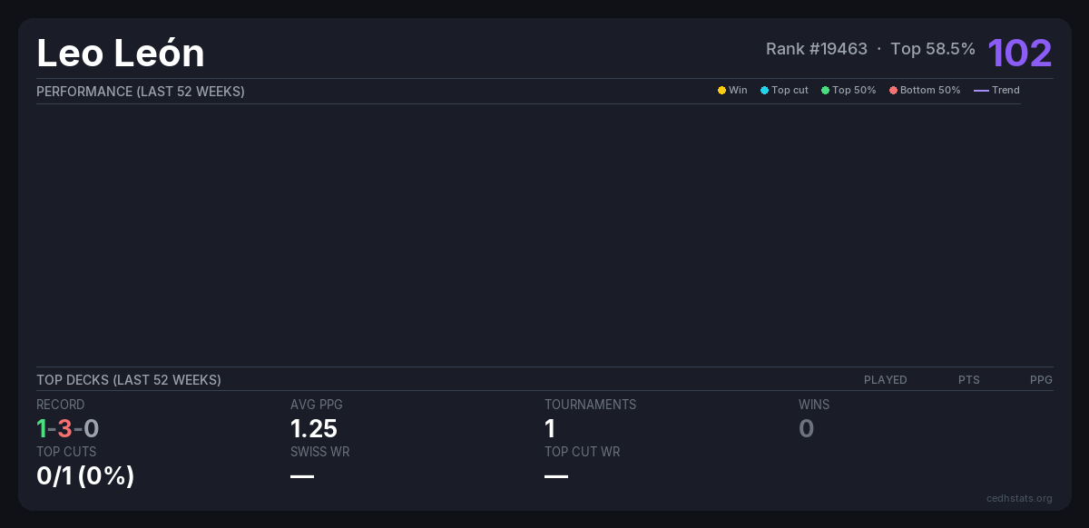Toggle the cyan Top cut legend marker
The image size is (1089, 528).
click(764, 91)
